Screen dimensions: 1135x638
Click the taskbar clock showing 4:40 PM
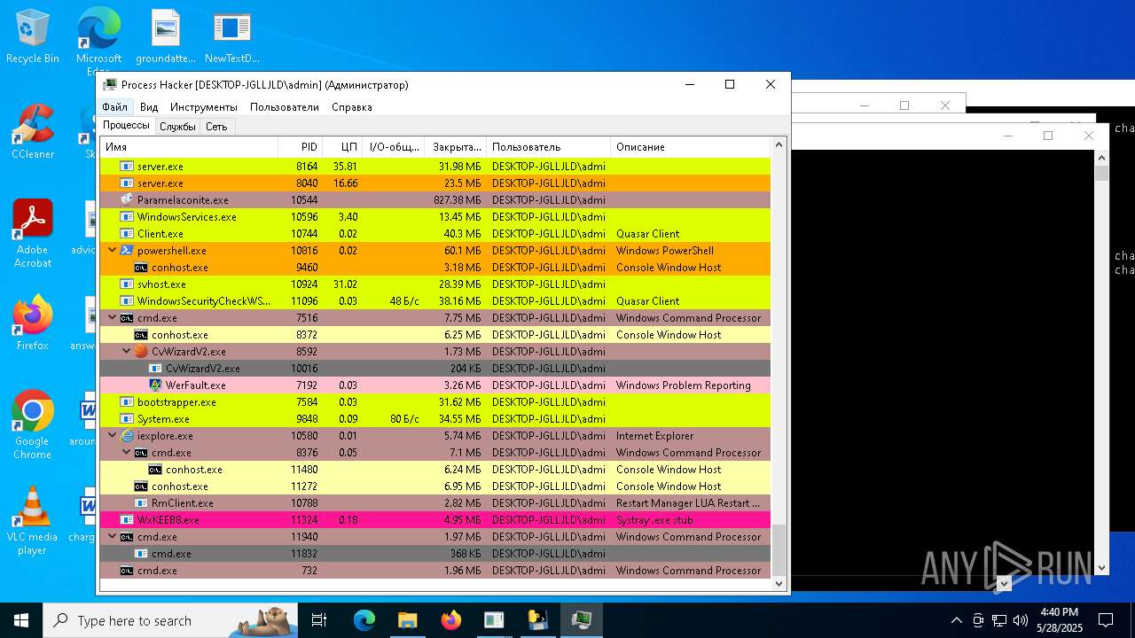[1059, 620]
